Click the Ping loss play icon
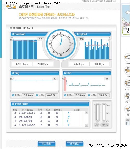Viewport: 130px width, 149px height. pyautogui.click(x=37, y=95)
